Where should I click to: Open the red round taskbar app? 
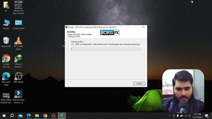click(54, 116)
